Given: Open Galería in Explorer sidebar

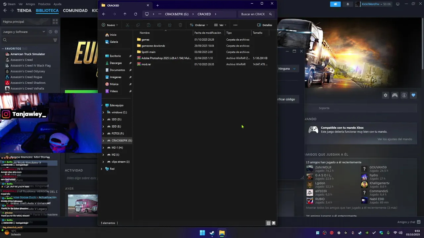Looking at the screenshot, I should (x=111, y=42).
